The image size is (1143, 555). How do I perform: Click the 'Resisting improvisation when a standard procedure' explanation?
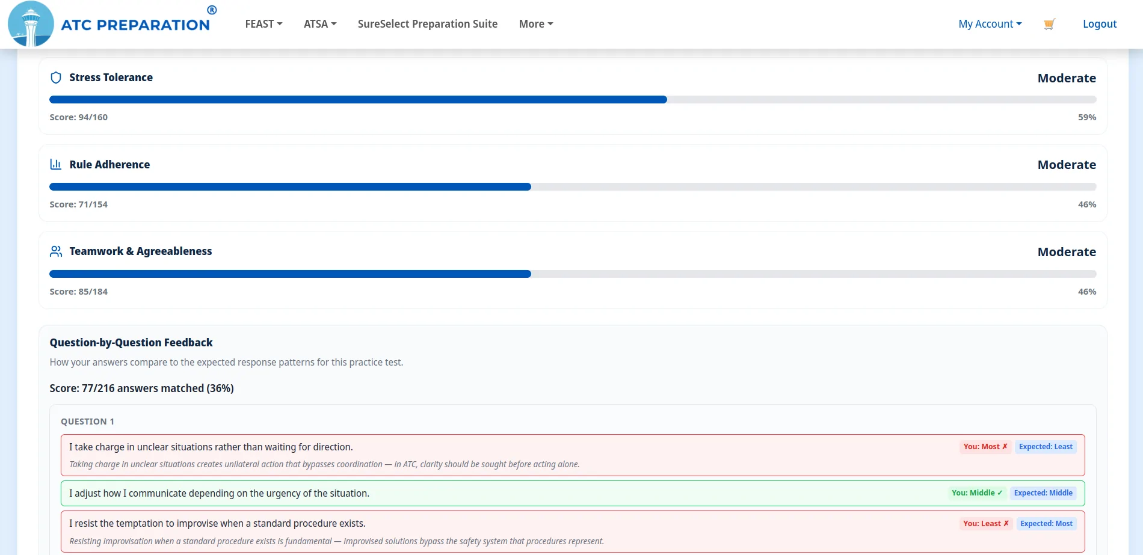[x=337, y=541]
